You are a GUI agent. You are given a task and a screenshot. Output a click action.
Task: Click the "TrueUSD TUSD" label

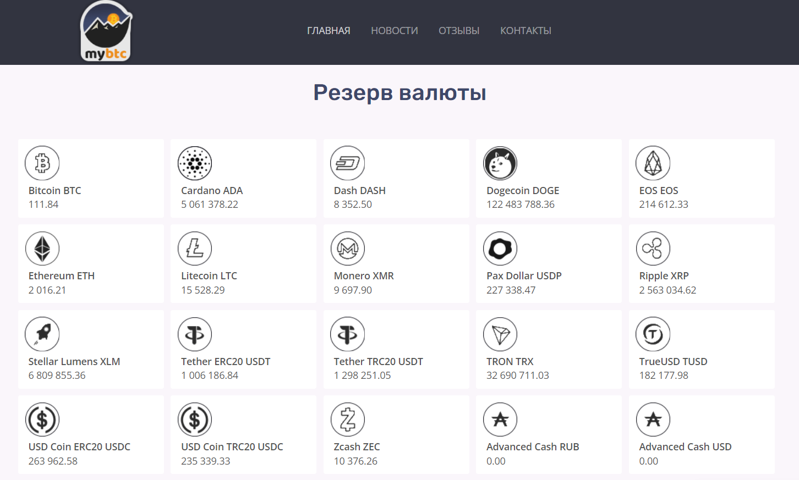tap(673, 362)
